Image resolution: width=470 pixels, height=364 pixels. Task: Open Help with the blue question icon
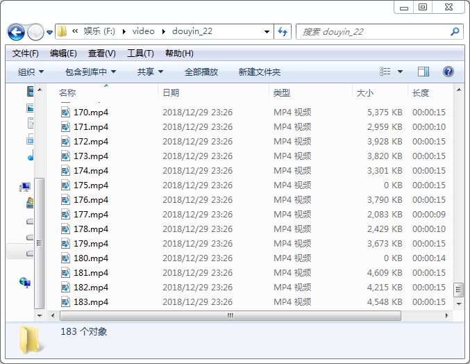(x=448, y=72)
